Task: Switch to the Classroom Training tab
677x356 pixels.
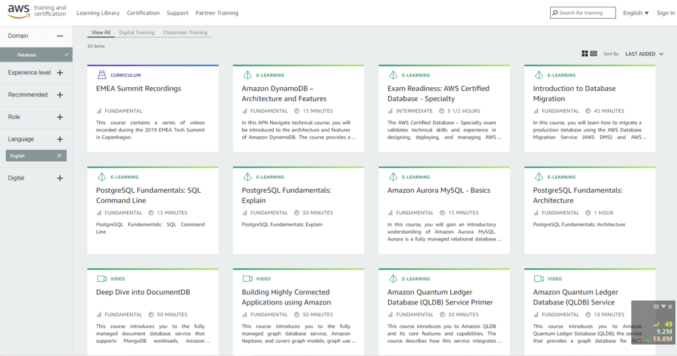Action: [185, 32]
